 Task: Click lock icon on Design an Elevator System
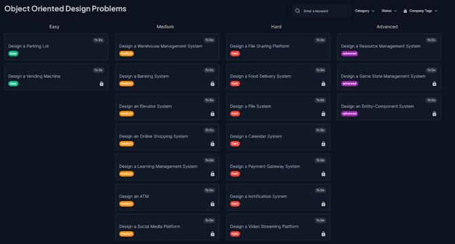[x=213, y=114]
